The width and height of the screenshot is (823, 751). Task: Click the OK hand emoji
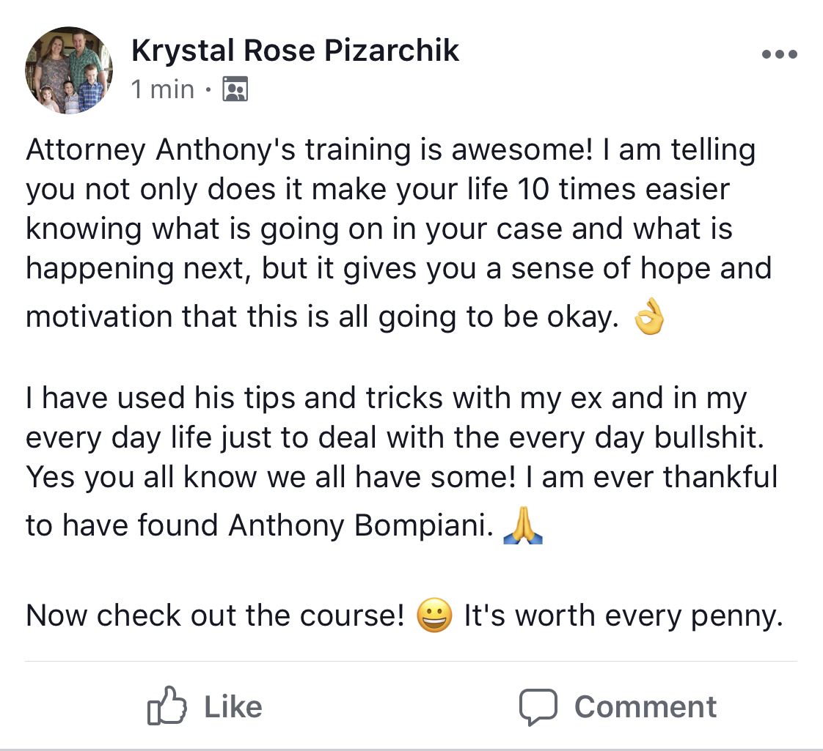click(x=650, y=317)
